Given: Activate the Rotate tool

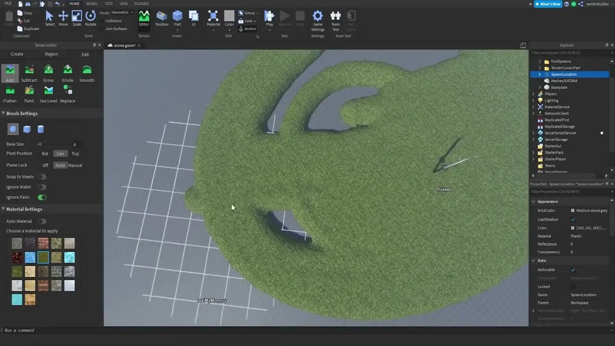Looking at the screenshot, I should (90, 18).
